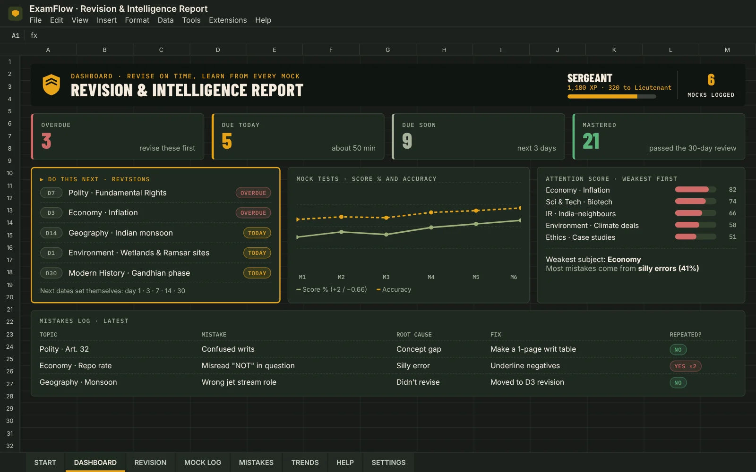The height and width of the screenshot is (472, 756).
Task: Click the Mastered count card
Action: tap(659, 136)
